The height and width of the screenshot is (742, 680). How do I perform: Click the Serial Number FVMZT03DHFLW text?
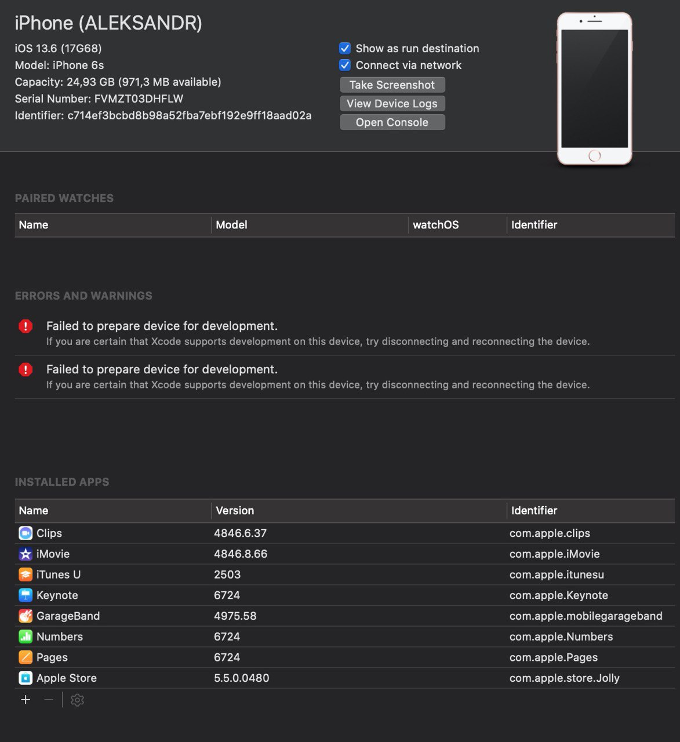99,99
